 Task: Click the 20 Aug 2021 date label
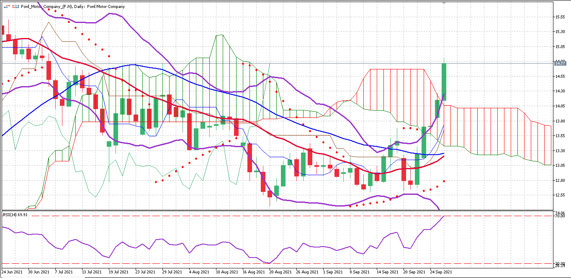(x=280, y=272)
